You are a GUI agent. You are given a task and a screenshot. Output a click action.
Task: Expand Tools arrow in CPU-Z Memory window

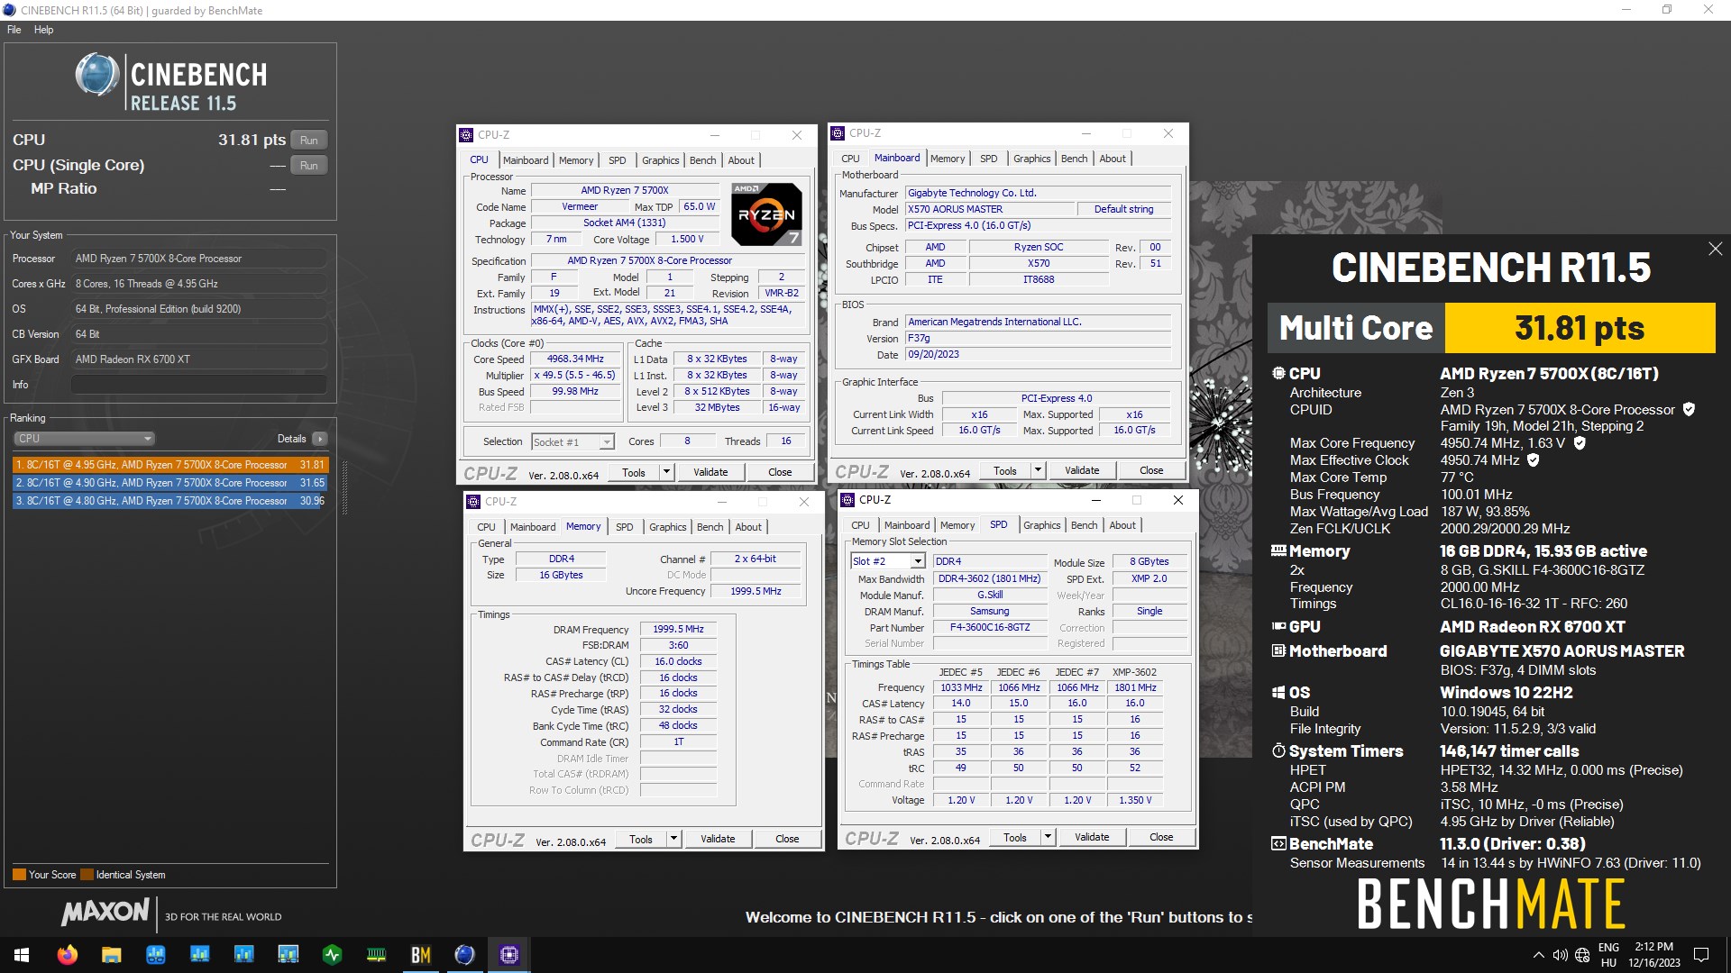pos(673,839)
